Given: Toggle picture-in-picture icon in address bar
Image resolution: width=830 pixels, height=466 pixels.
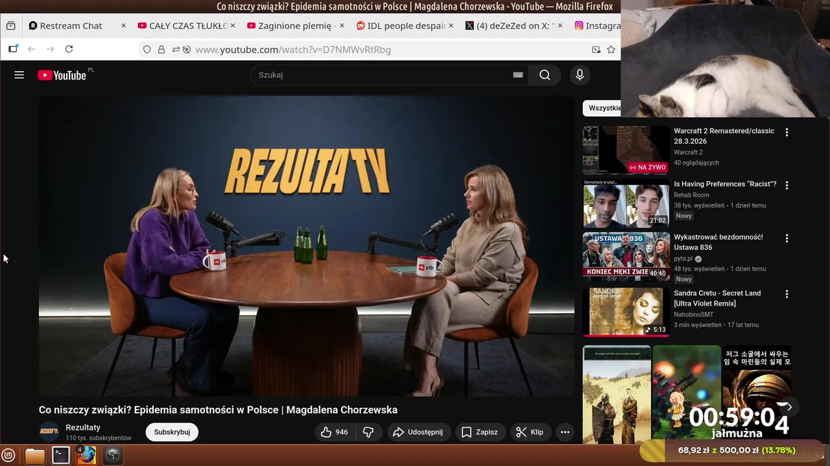Looking at the screenshot, I should (x=596, y=49).
